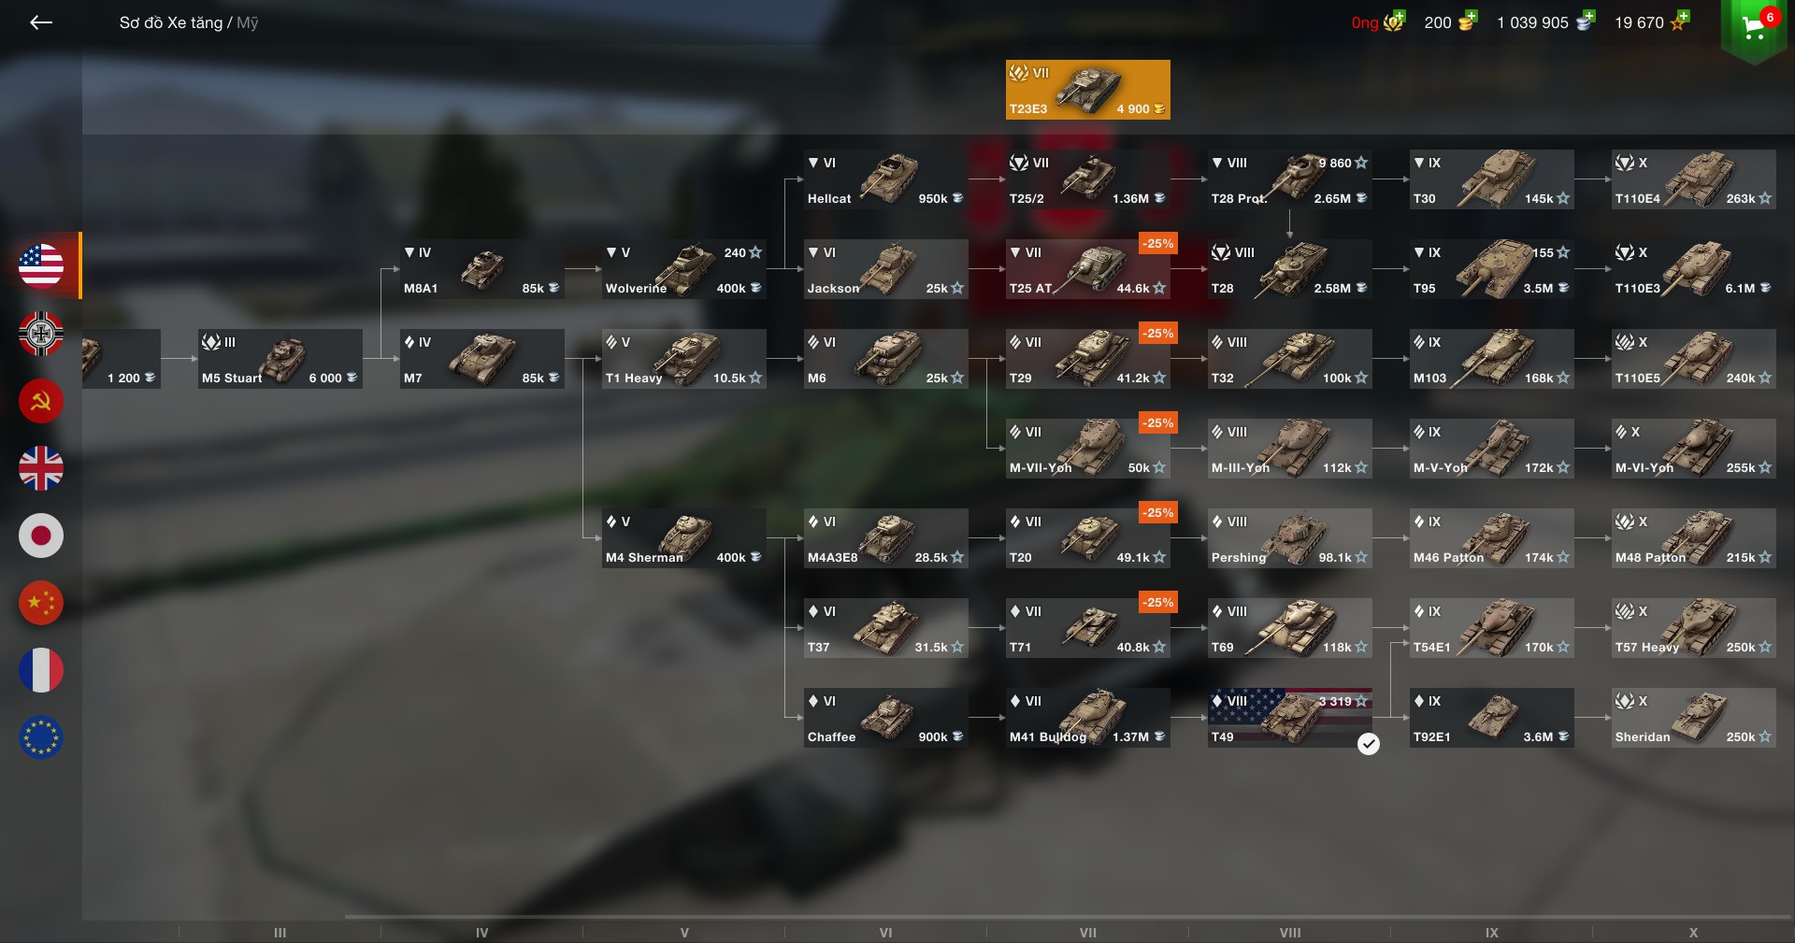Viewport: 1795px width, 943px height.
Task: Jump to tier VIII on bottom bar
Action: coord(1290,933)
